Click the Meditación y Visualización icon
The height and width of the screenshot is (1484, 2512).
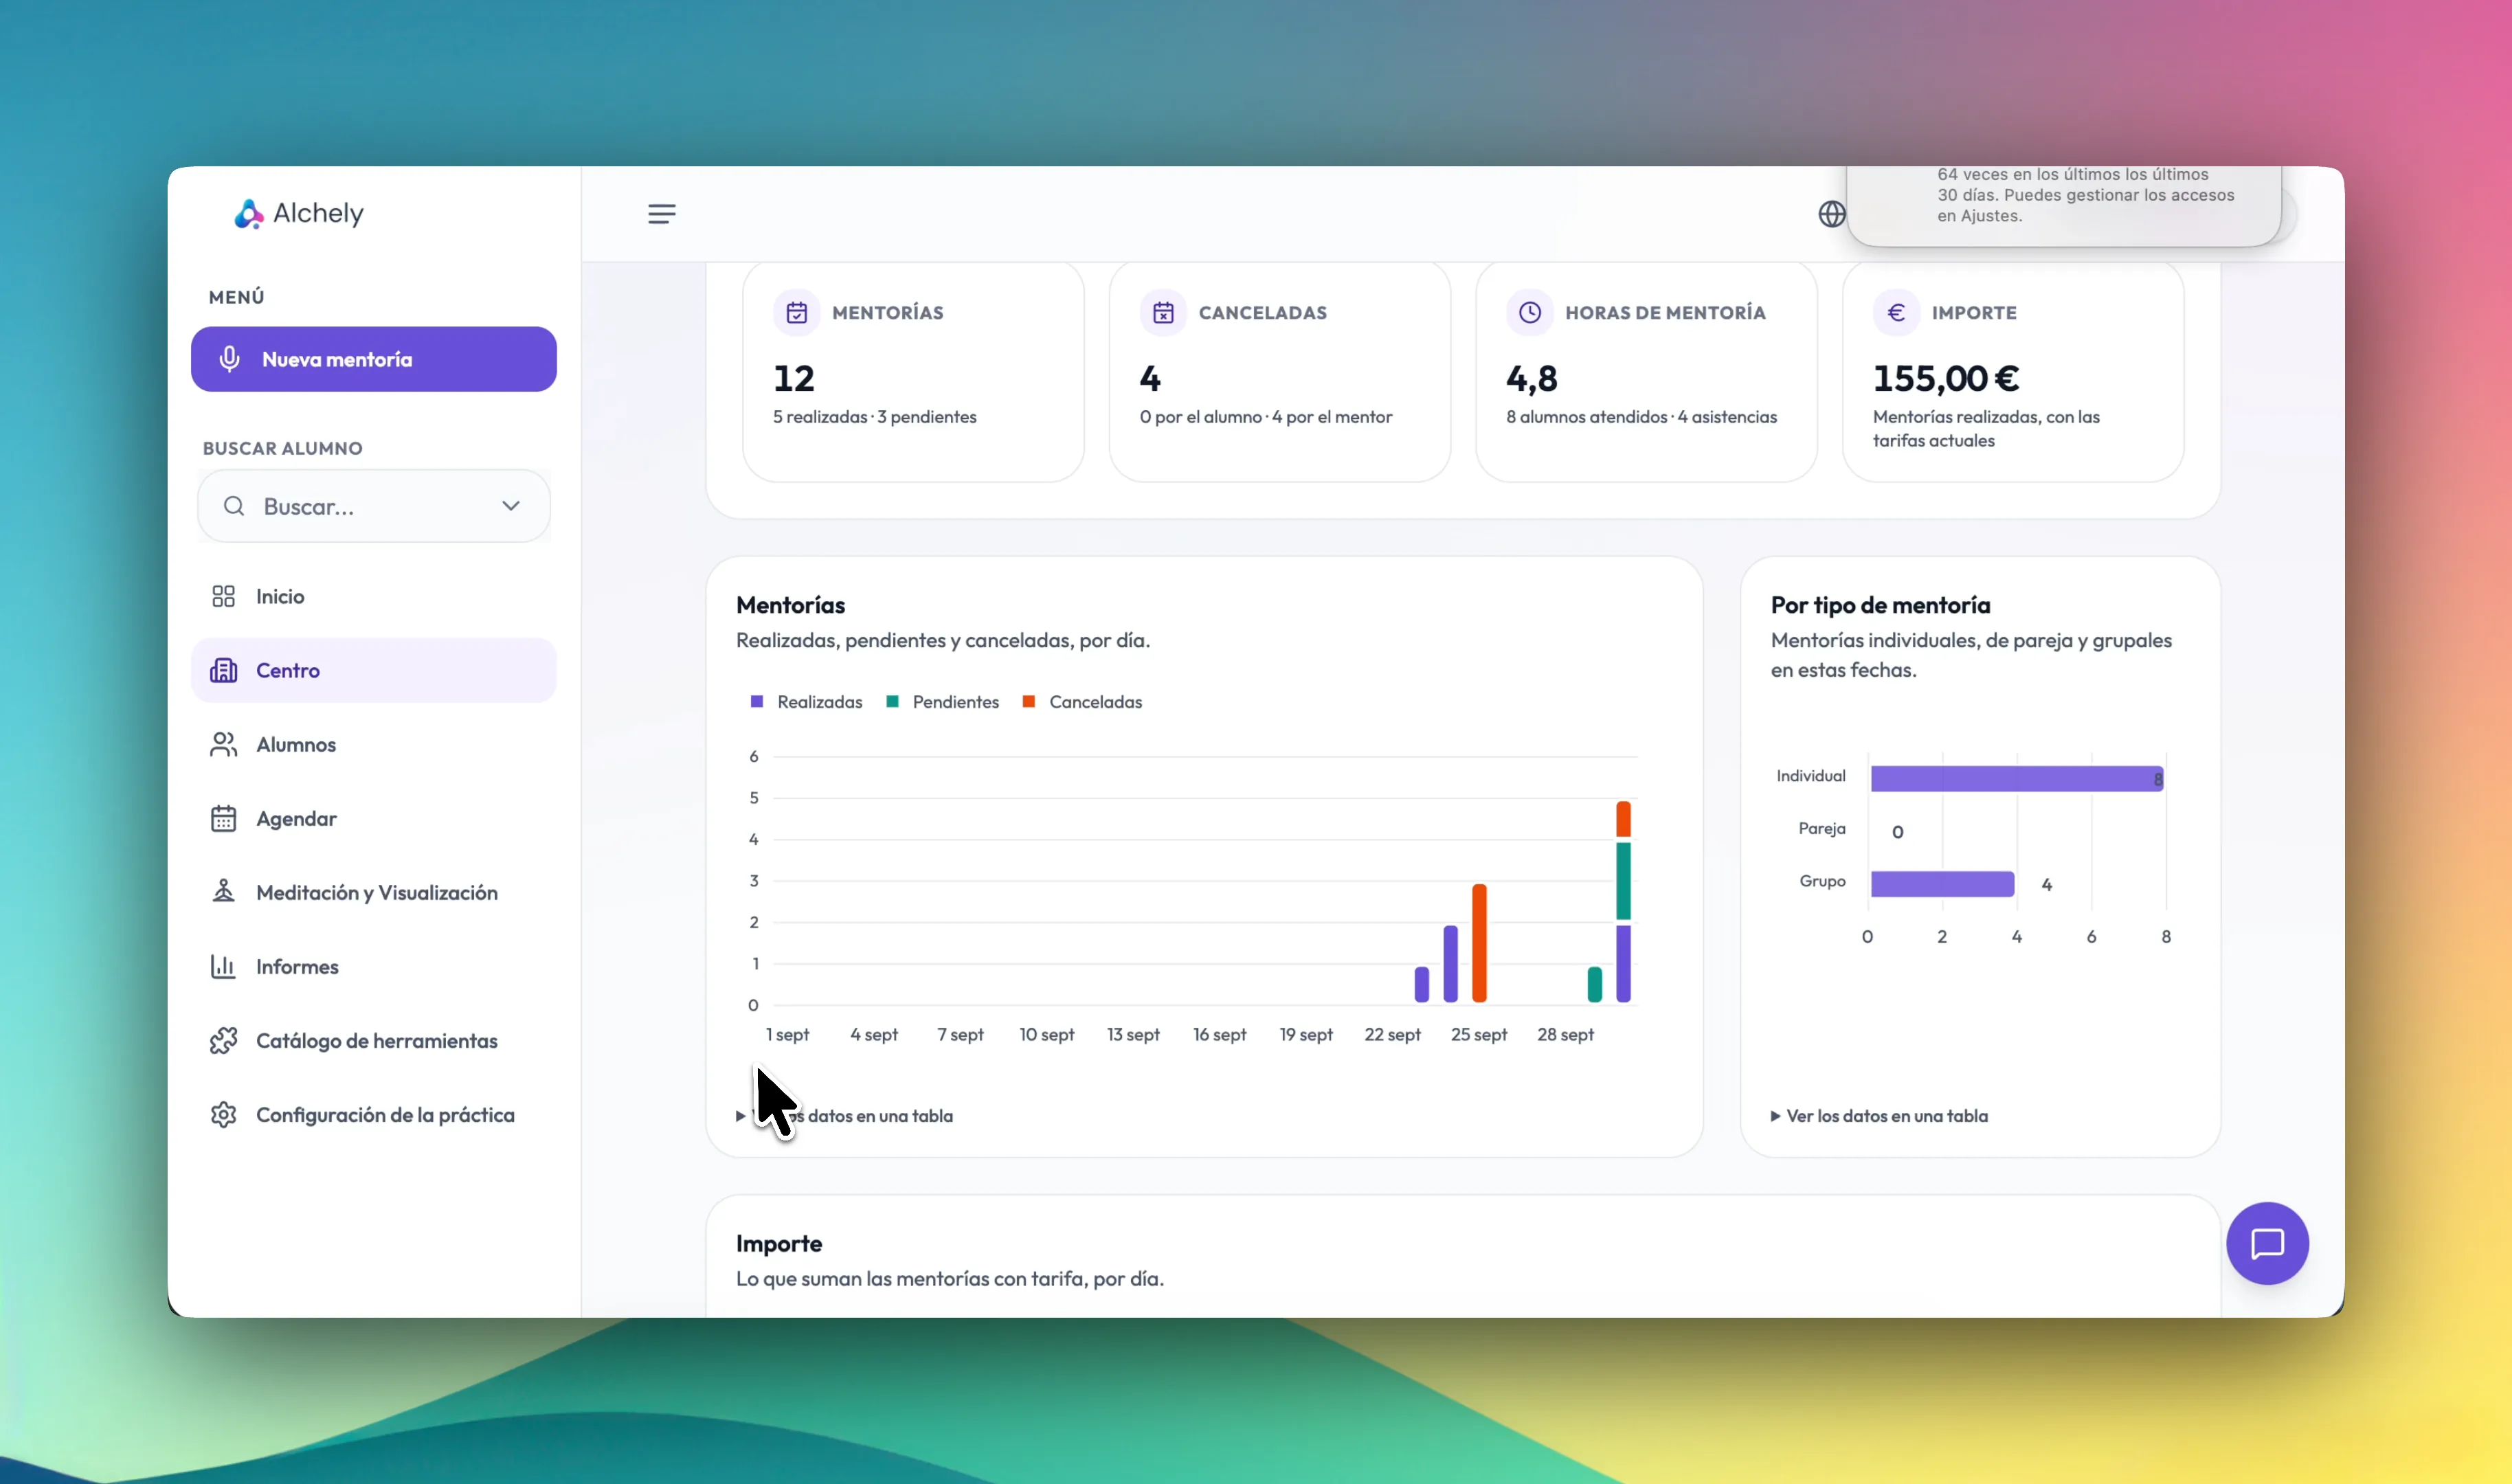point(223,892)
